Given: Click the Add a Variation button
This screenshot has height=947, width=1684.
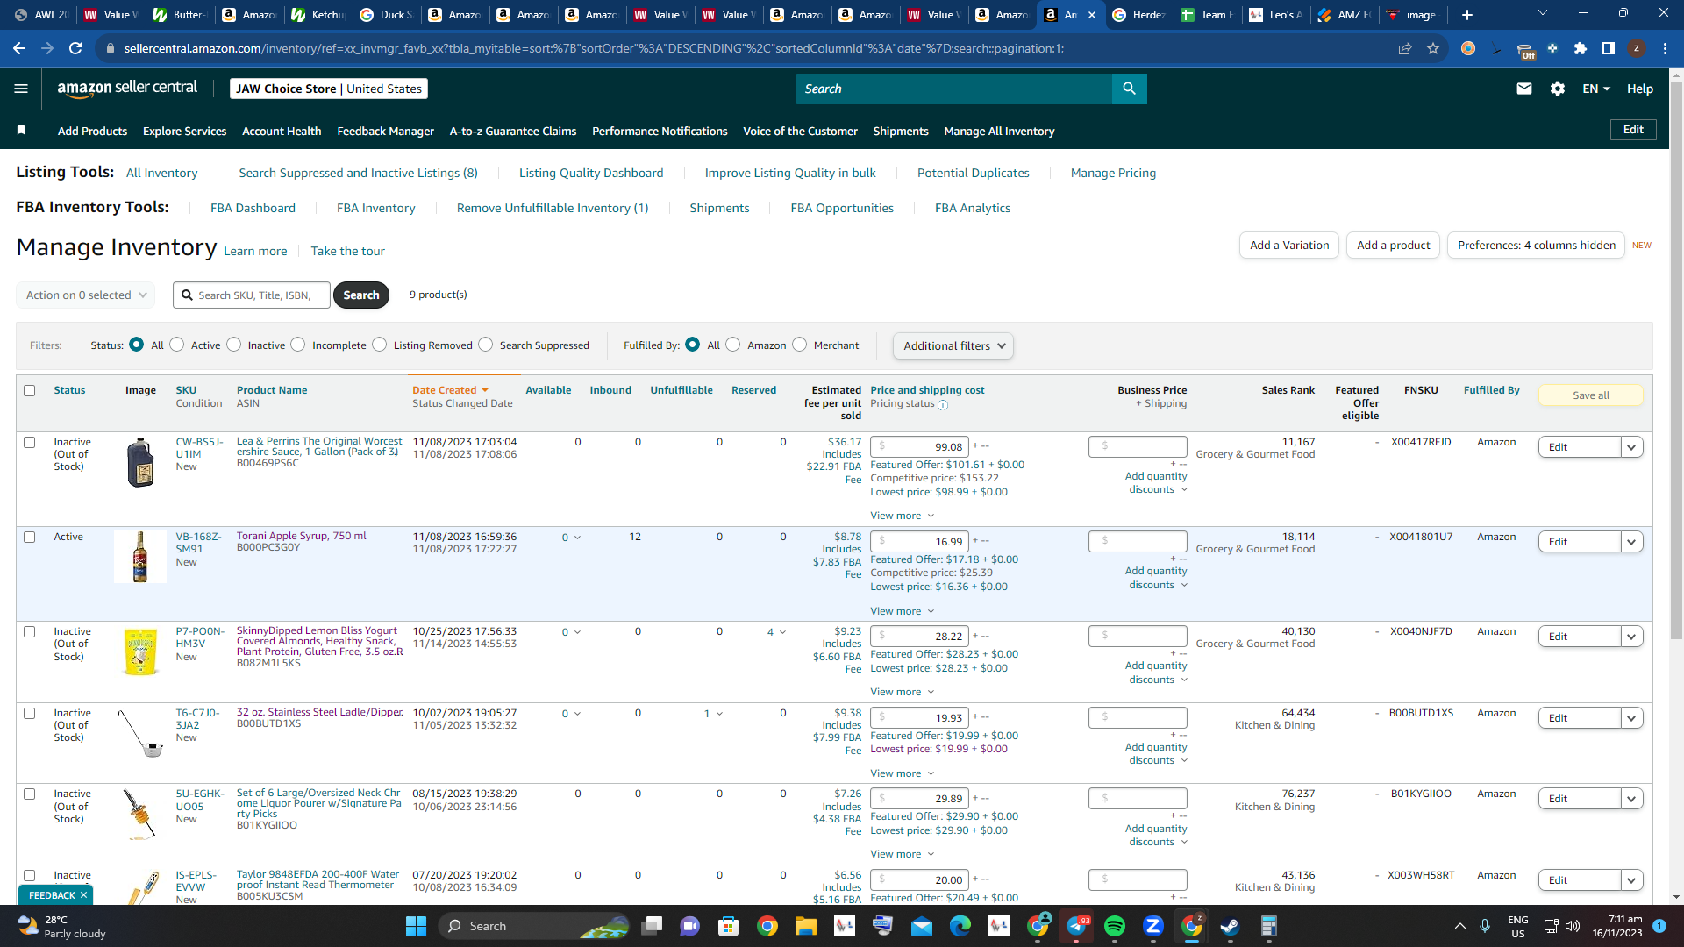Looking at the screenshot, I should click(x=1288, y=245).
